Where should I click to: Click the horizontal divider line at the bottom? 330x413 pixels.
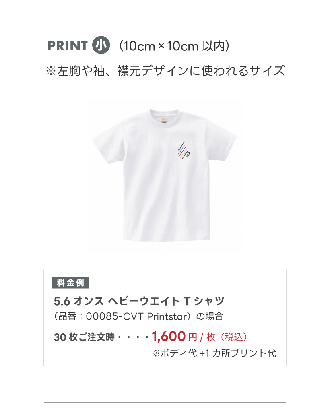[165, 402]
